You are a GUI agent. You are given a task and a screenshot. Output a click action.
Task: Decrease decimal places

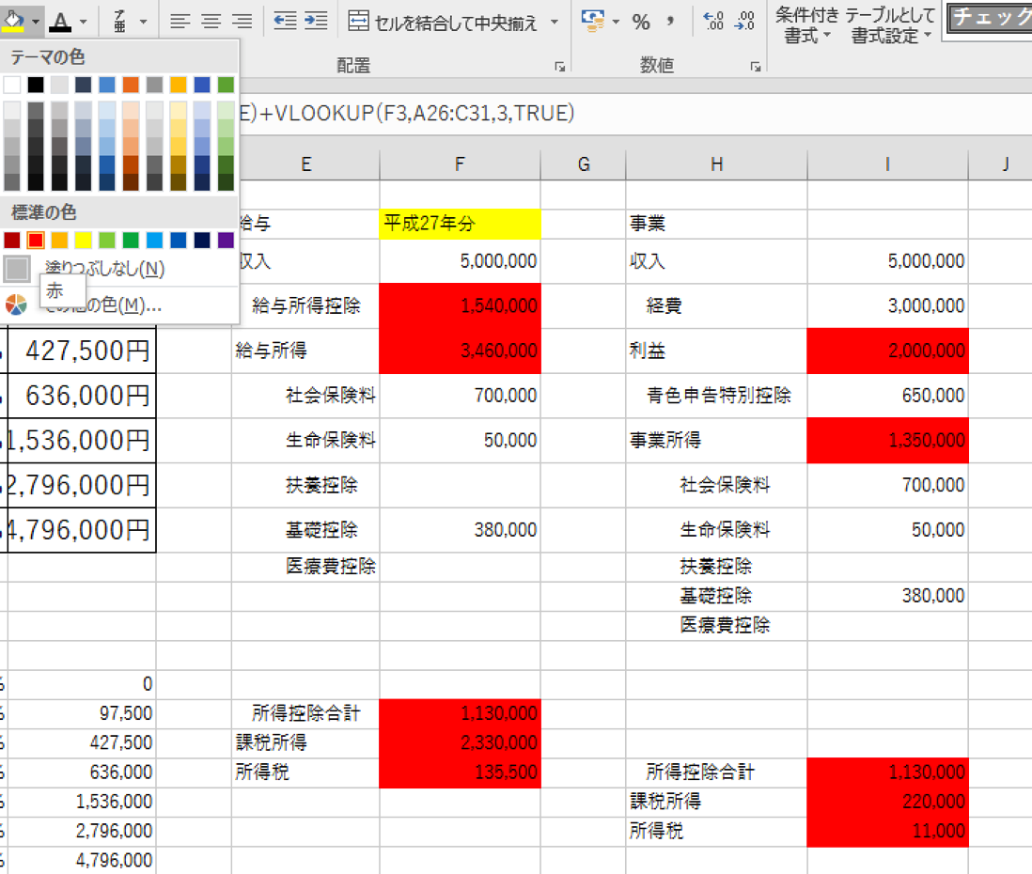[744, 22]
